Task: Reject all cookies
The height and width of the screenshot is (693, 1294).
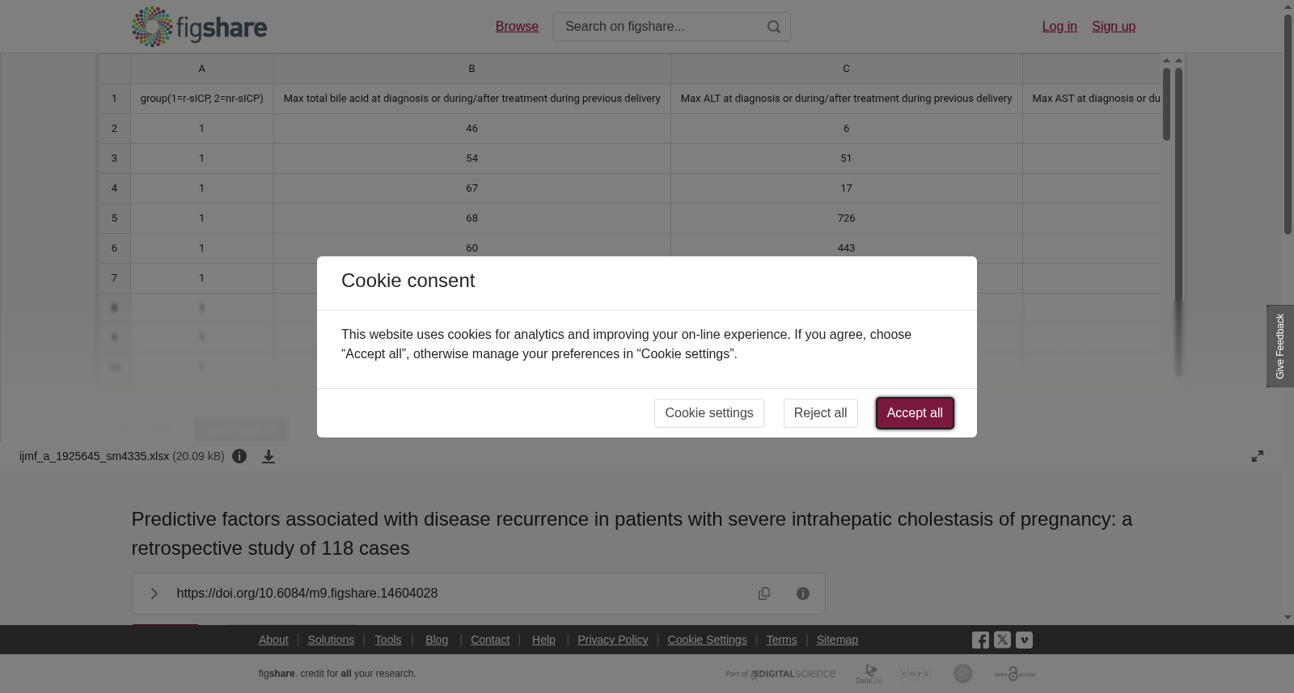Action: pyautogui.click(x=820, y=413)
